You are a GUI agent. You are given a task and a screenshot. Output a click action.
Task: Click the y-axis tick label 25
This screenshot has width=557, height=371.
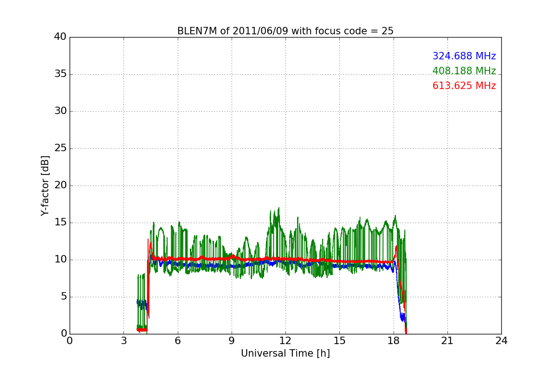click(60, 148)
